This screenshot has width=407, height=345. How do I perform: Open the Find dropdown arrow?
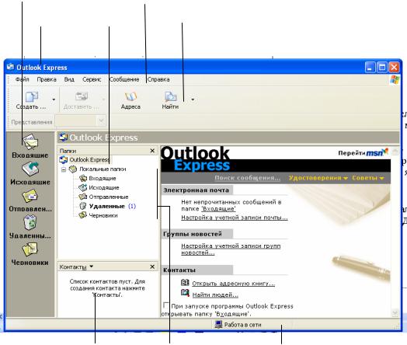coord(193,99)
